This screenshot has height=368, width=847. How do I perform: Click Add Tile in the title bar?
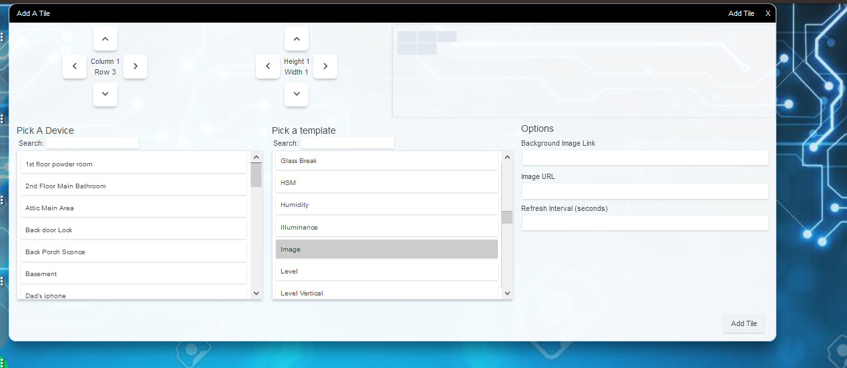741,13
